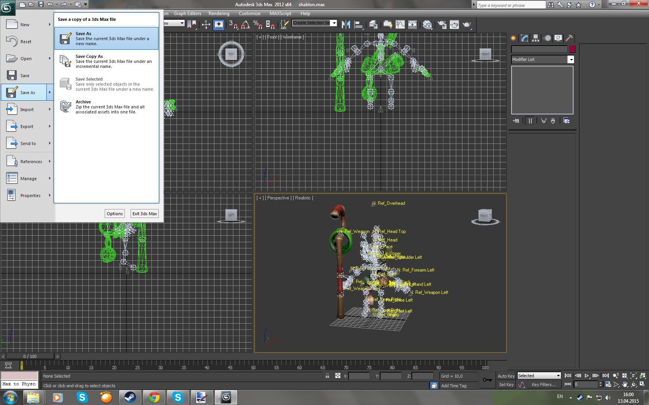Click the Pin Stack icon
The width and height of the screenshot is (649, 405).
516,121
